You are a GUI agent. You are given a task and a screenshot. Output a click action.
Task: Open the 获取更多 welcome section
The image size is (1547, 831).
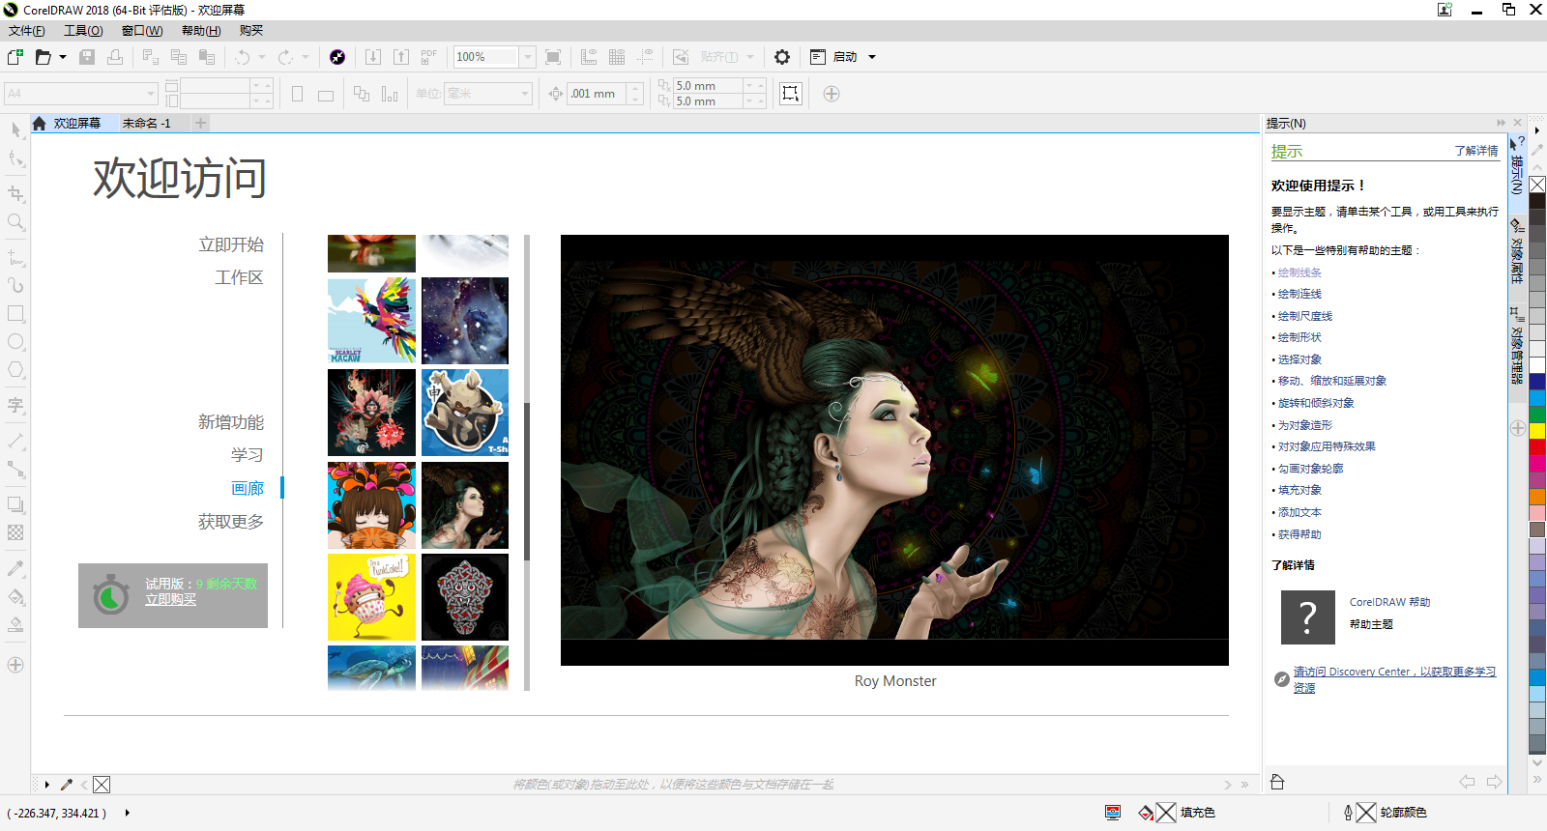coord(231,522)
